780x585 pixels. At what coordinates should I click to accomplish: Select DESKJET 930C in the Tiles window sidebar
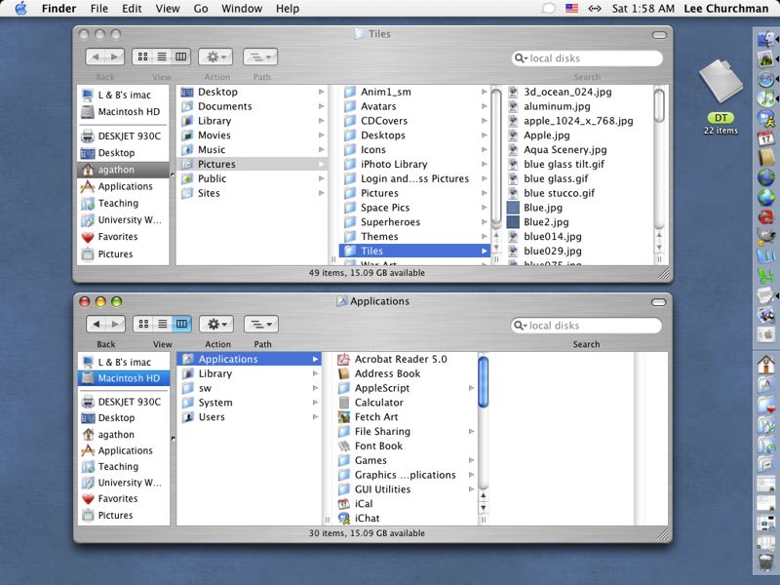[128, 136]
